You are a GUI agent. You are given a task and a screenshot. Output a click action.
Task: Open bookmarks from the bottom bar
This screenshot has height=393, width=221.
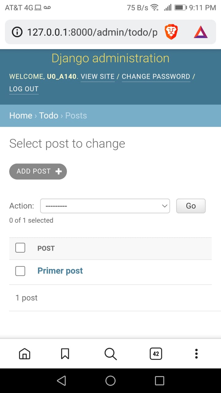[65, 354]
